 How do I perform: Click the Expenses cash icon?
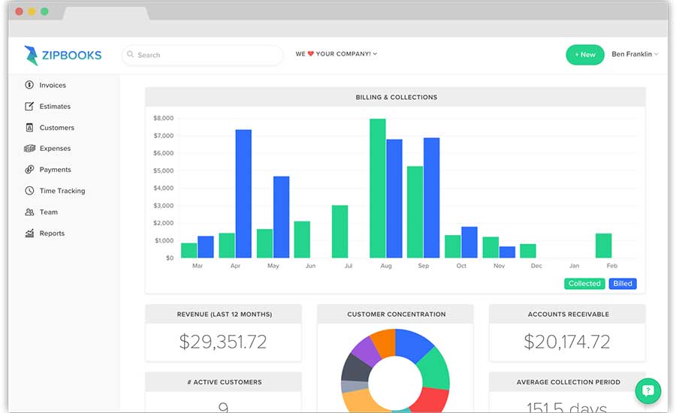point(29,148)
